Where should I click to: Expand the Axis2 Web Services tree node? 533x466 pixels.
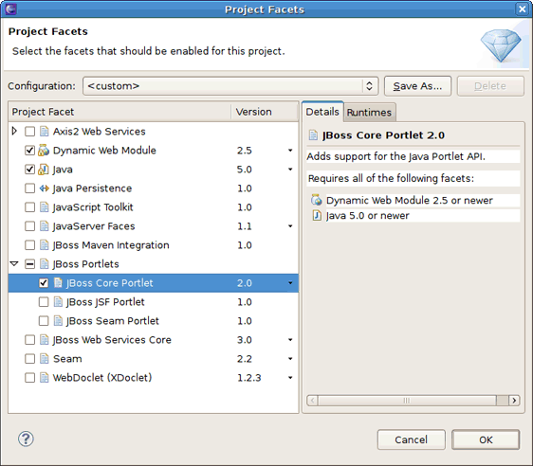point(14,131)
